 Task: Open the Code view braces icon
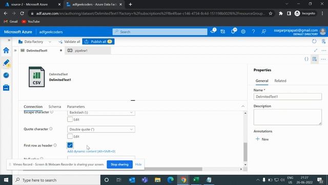[306, 59]
